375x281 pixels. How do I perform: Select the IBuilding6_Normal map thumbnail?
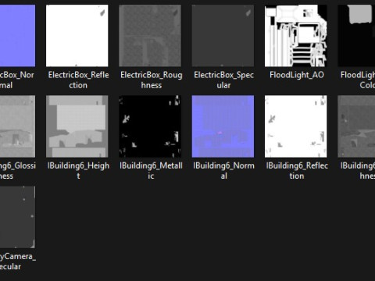coord(223,126)
